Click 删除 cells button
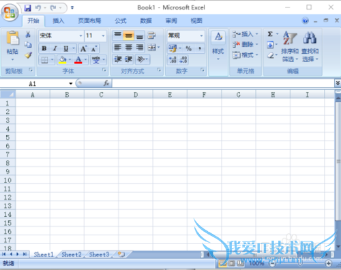The height and width of the screenshot is (270, 341). click(x=246, y=44)
